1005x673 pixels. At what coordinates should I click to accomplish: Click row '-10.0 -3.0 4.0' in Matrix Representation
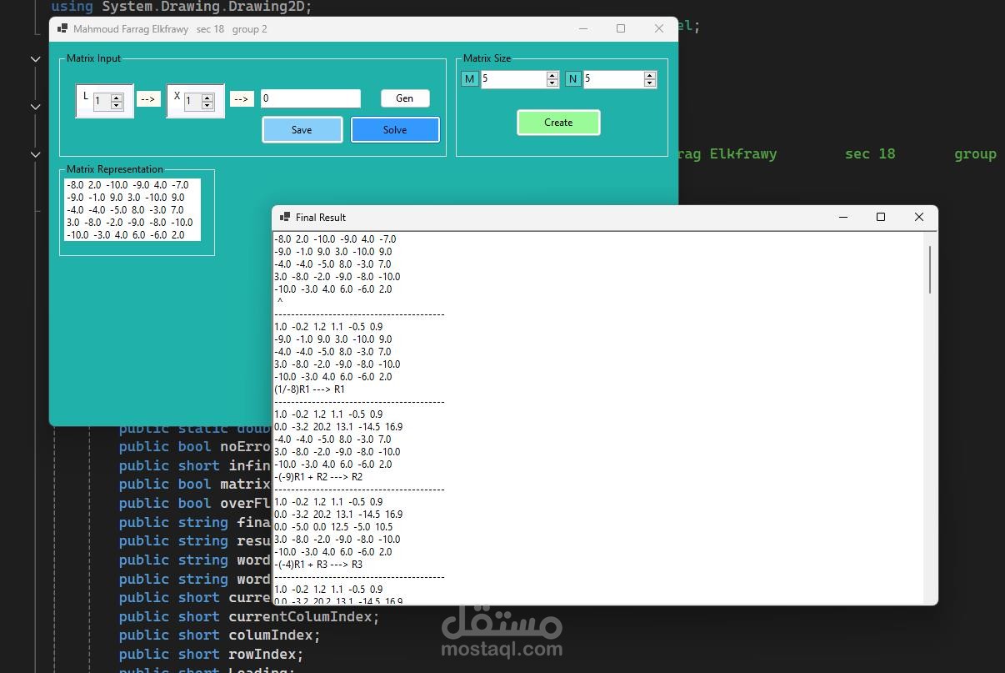tap(125, 235)
